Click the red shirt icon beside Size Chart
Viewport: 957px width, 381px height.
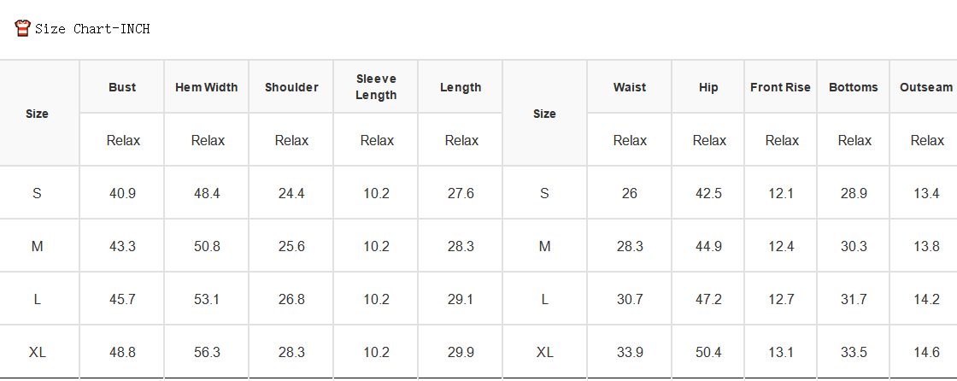pos(22,28)
